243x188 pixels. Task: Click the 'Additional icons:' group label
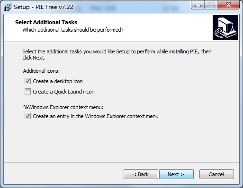(x=41, y=71)
